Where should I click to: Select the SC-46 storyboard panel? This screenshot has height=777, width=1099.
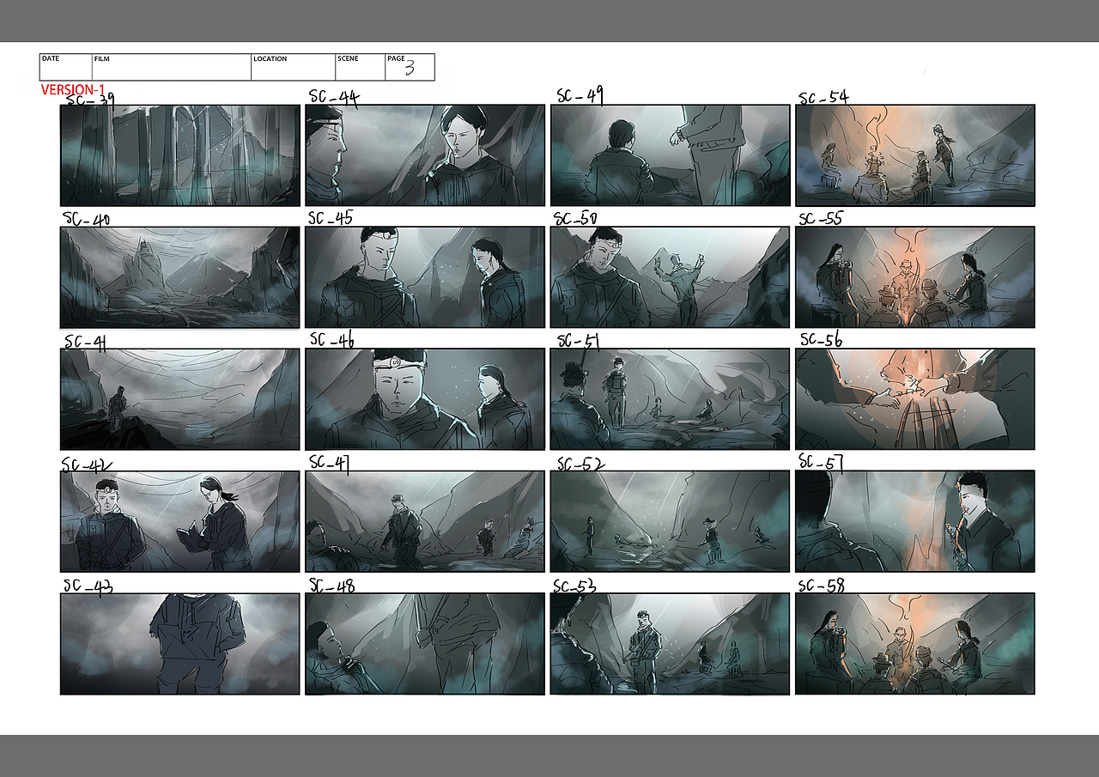425,399
